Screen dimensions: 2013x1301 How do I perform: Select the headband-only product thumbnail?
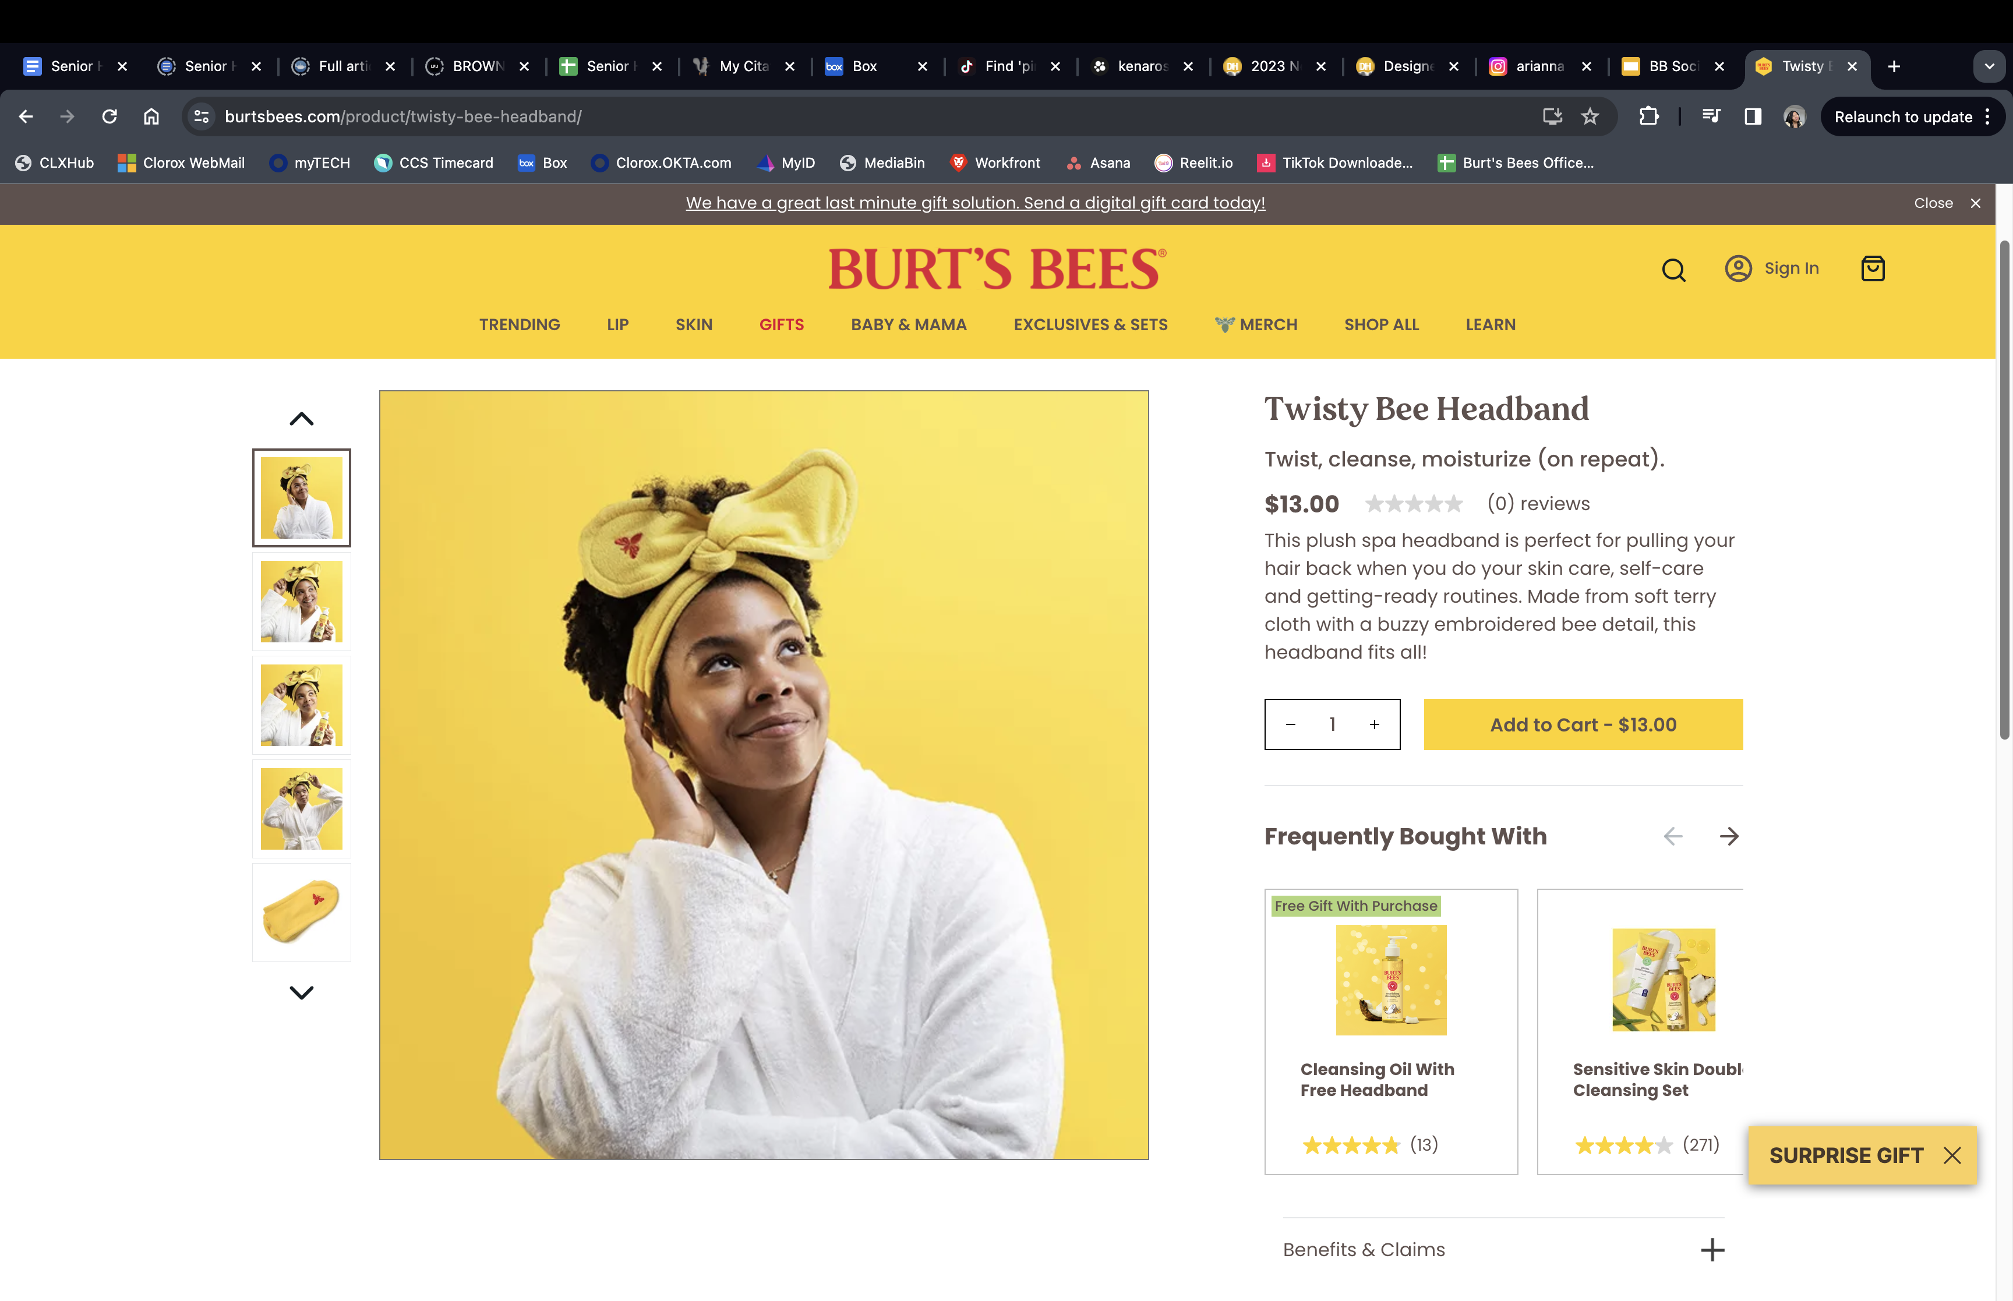302,913
